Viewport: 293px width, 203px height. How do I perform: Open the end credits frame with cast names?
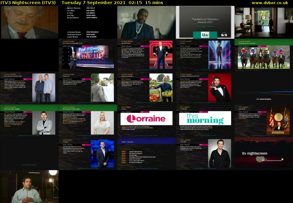click(x=88, y=22)
